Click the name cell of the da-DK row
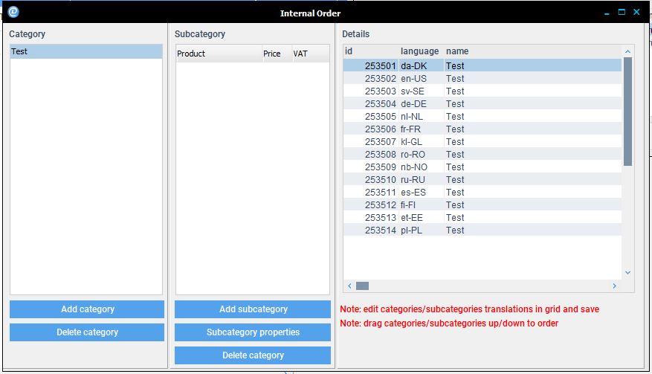Image resolution: width=652 pixels, height=374 pixels. click(532, 65)
